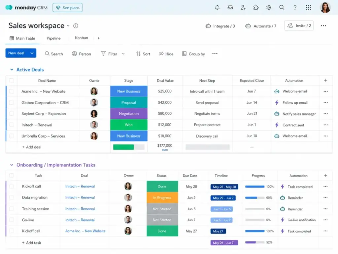This screenshot has width=338, height=254.
Task: Open row menu for Globex Corporation deal
Action: pyautogui.click(x=325, y=103)
